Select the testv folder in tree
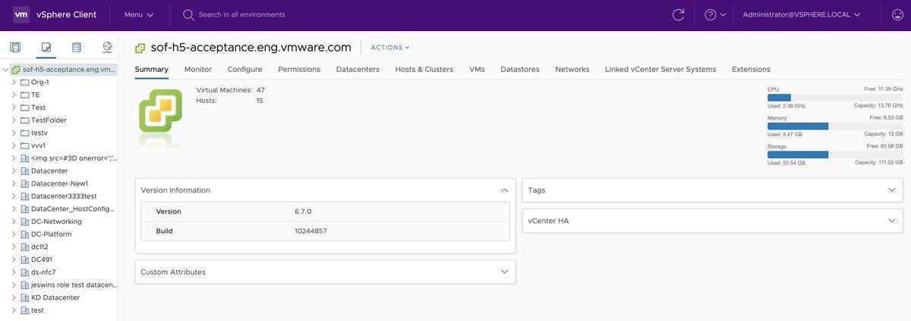911x321 pixels. 39,132
